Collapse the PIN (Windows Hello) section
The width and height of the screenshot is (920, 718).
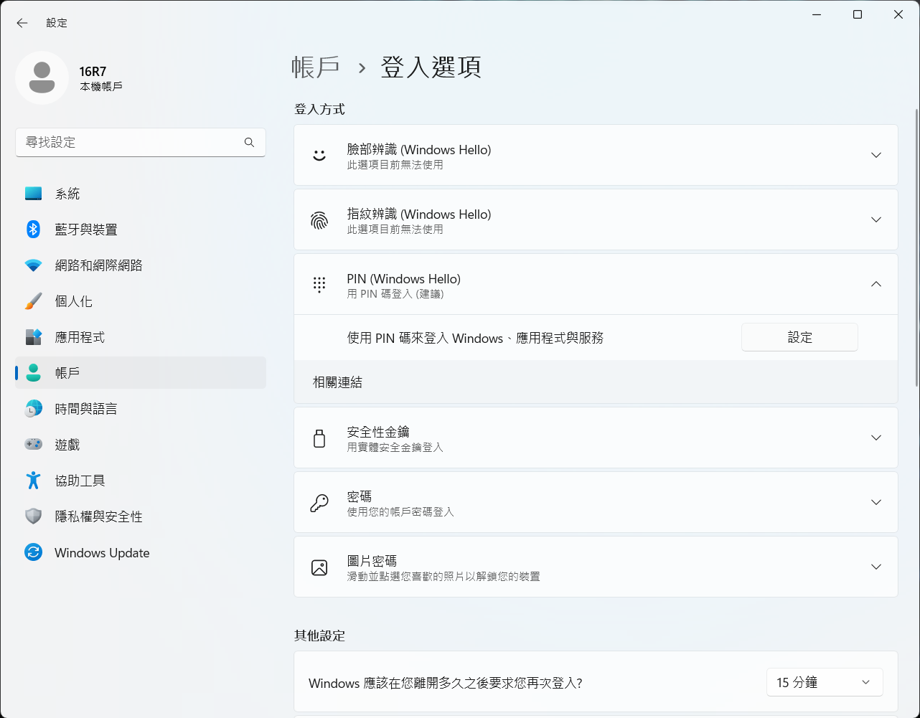[x=876, y=284]
